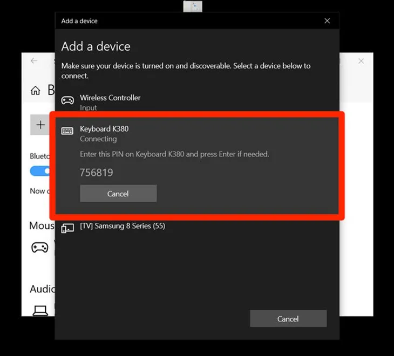Click the gamepad icon beside Wireless Controller
The height and width of the screenshot is (356, 394).
67,100
